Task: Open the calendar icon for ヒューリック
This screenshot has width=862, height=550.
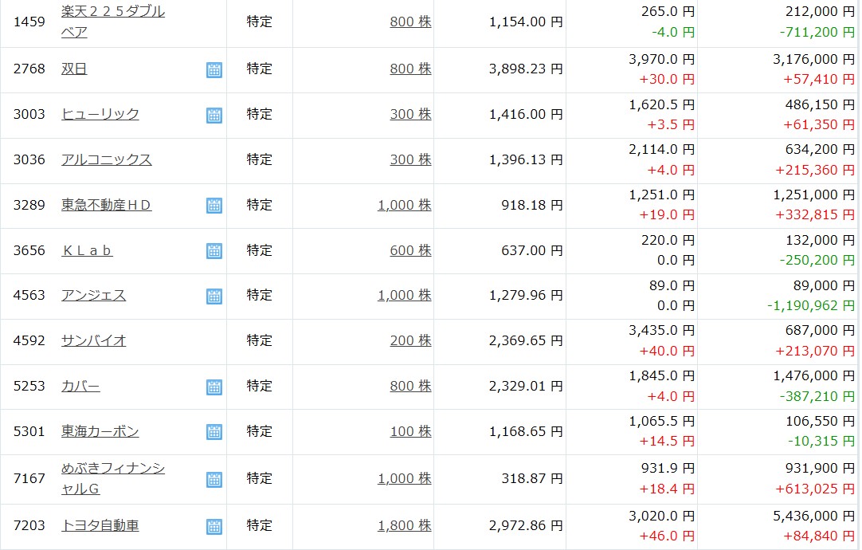Action: tap(214, 115)
